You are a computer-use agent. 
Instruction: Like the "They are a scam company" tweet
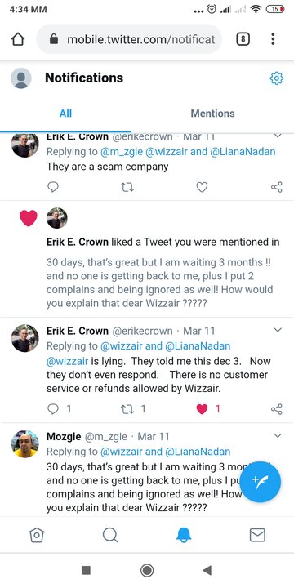(x=202, y=187)
